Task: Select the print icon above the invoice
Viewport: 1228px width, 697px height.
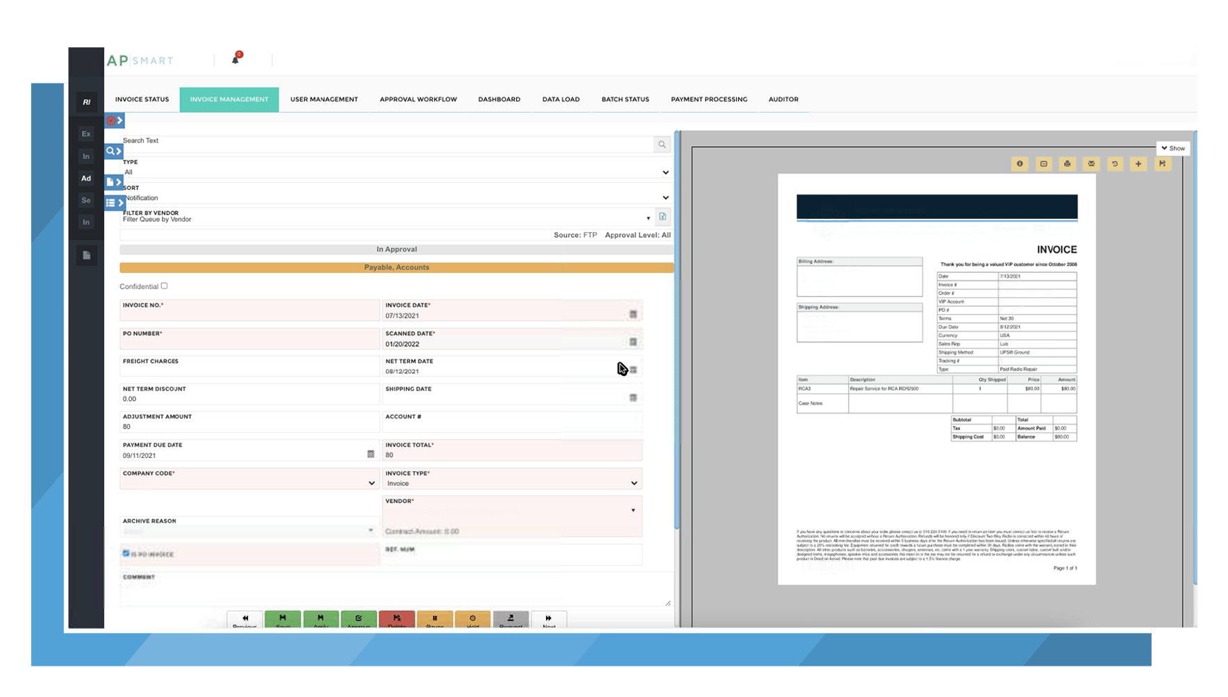Action: tap(1068, 164)
